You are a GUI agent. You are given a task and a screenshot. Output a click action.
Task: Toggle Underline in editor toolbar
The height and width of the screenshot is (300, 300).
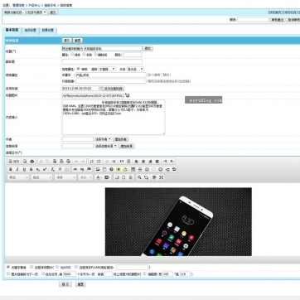pyautogui.click(x=24, y=169)
